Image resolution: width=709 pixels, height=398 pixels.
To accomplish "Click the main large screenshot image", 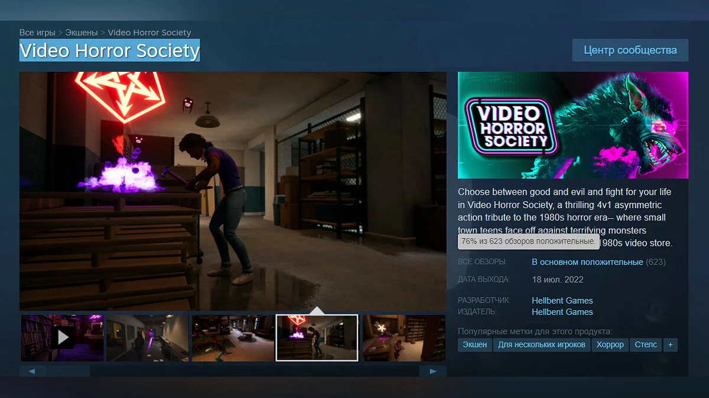I will 233,191.
